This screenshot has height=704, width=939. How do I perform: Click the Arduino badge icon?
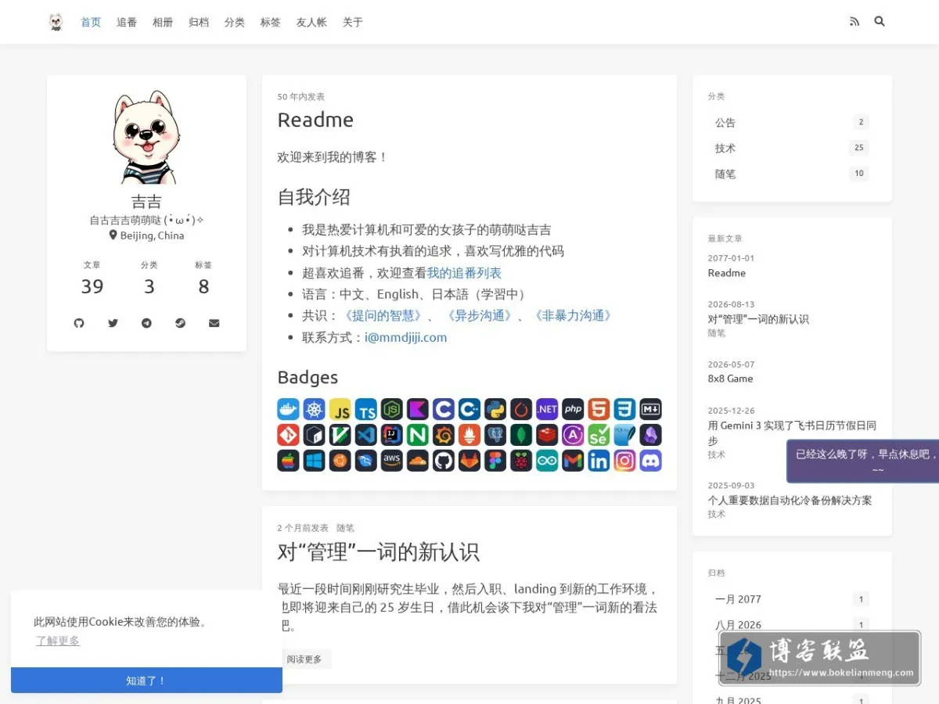547,461
